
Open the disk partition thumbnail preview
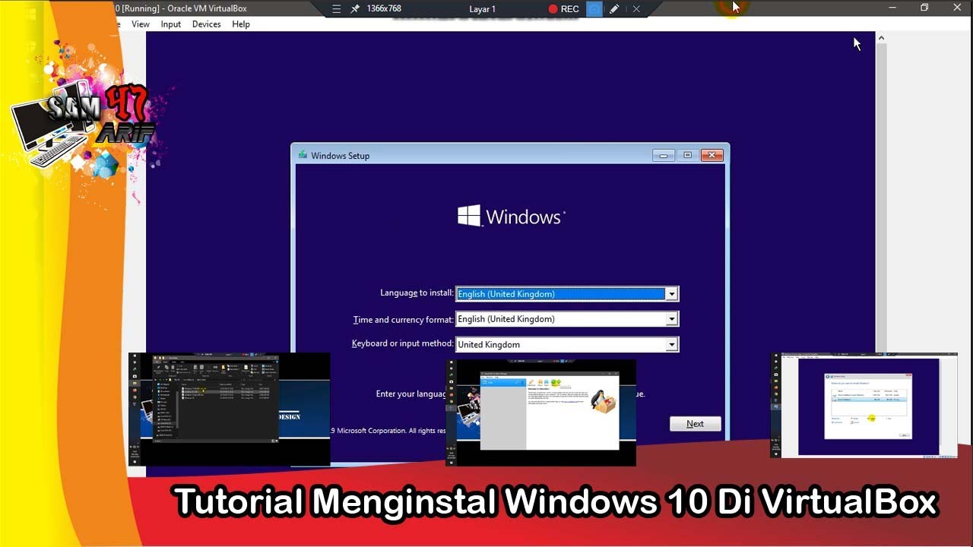[864, 405]
